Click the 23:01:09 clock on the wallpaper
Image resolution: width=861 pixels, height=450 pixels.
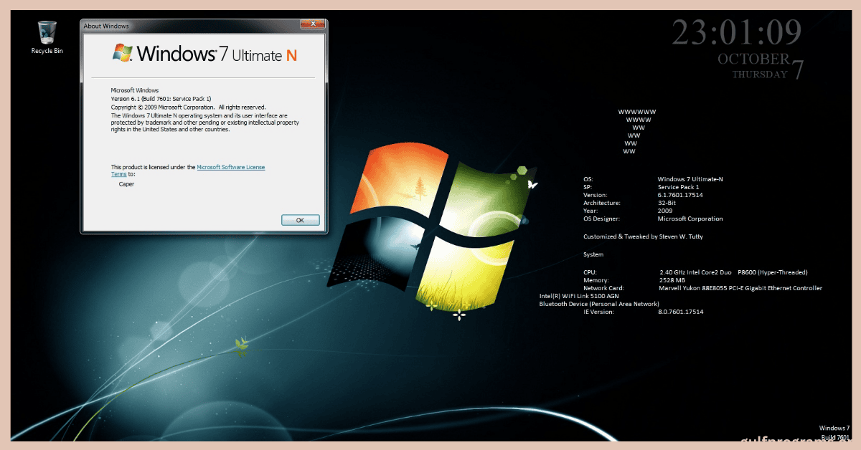740,32
